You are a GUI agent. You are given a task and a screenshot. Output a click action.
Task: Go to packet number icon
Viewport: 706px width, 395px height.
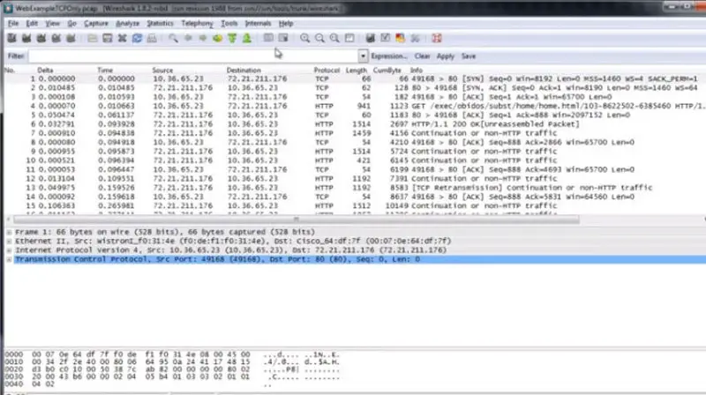coord(217,38)
